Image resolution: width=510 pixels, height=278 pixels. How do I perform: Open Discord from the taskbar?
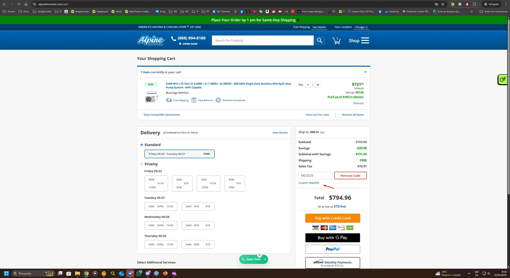point(148,273)
